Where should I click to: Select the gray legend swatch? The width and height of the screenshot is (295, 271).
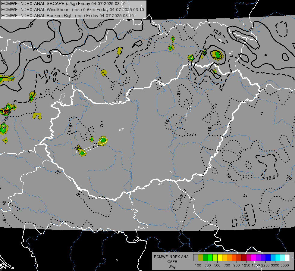[x=196, y=258]
